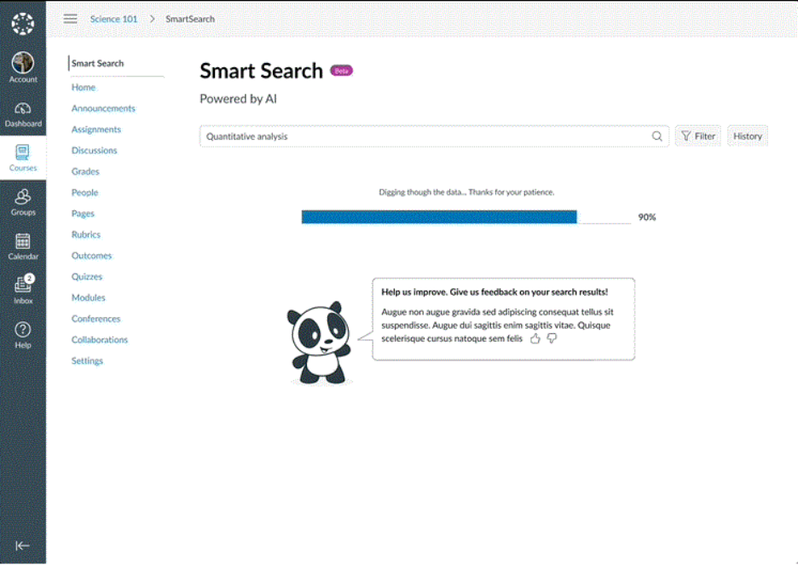
Task: Go to Dashboard in global navigation
Action: click(23, 113)
